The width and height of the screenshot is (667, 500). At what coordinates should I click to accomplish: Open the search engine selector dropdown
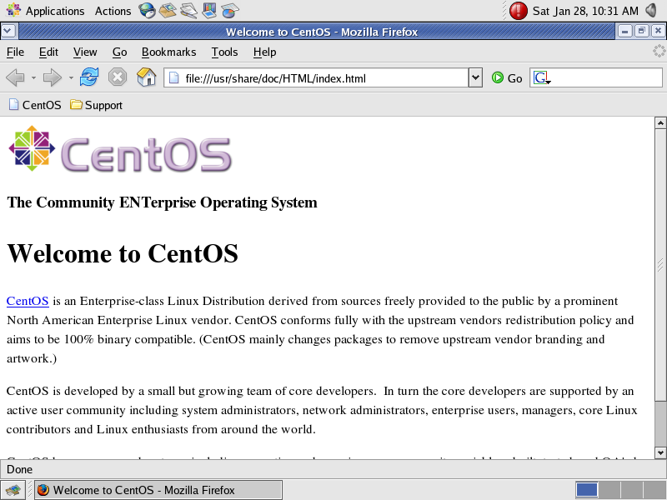(x=542, y=78)
